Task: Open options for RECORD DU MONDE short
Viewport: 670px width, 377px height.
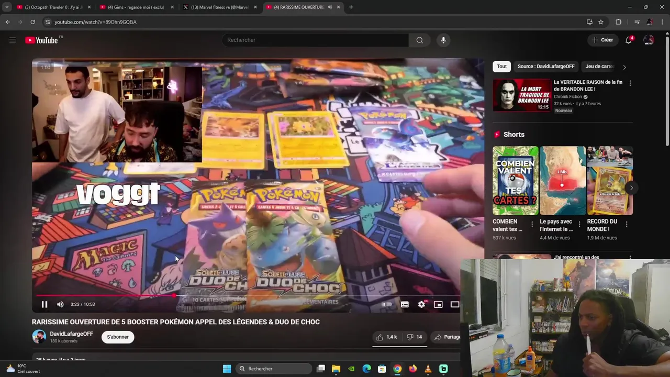Action: (x=627, y=225)
